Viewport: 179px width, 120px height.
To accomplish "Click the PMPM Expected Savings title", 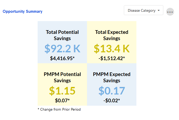I will tap(112, 77).
